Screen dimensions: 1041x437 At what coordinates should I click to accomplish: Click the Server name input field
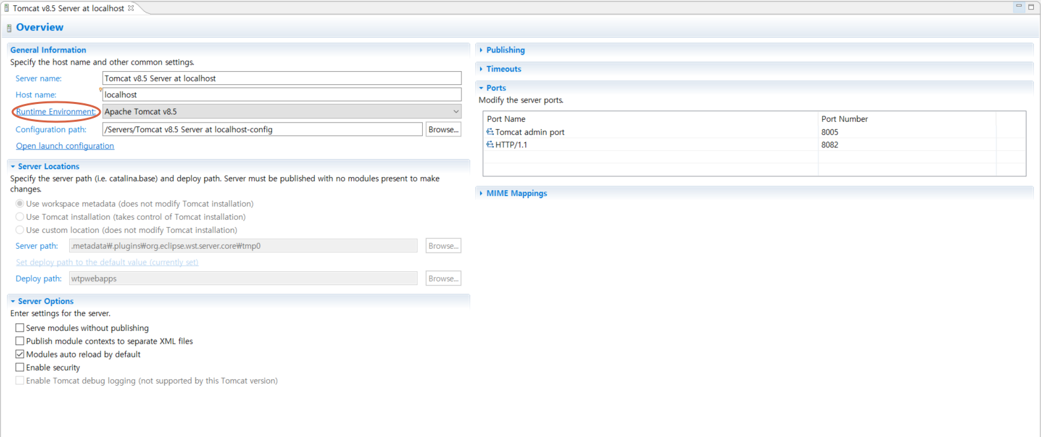tap(282, 78)
